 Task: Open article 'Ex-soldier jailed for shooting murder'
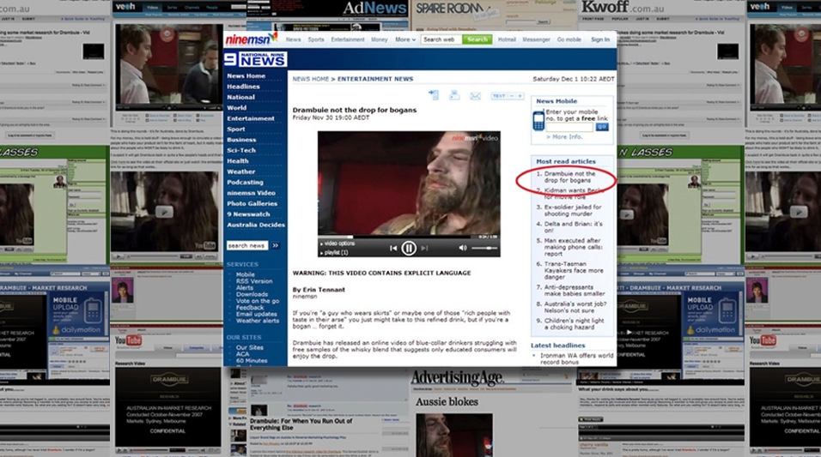(573, 210)
